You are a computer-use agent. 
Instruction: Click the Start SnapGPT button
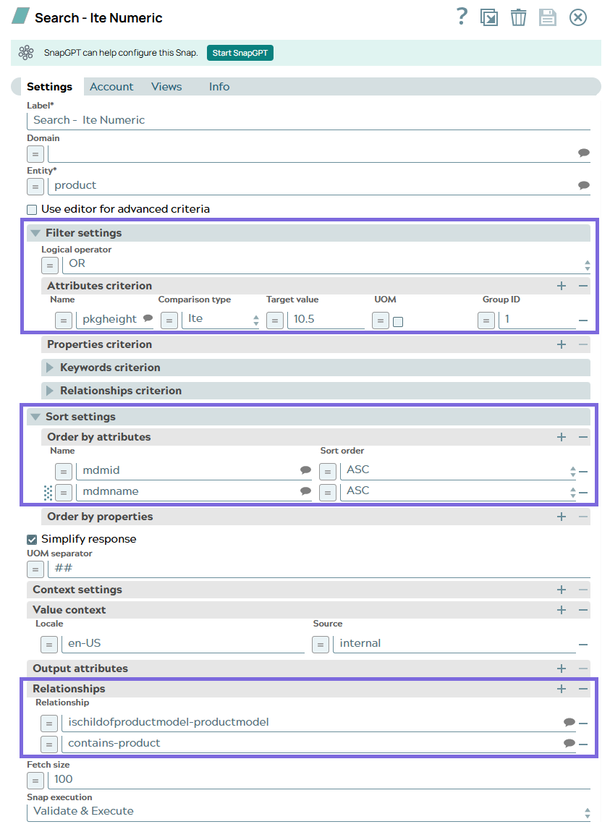[x=240, y=52]
